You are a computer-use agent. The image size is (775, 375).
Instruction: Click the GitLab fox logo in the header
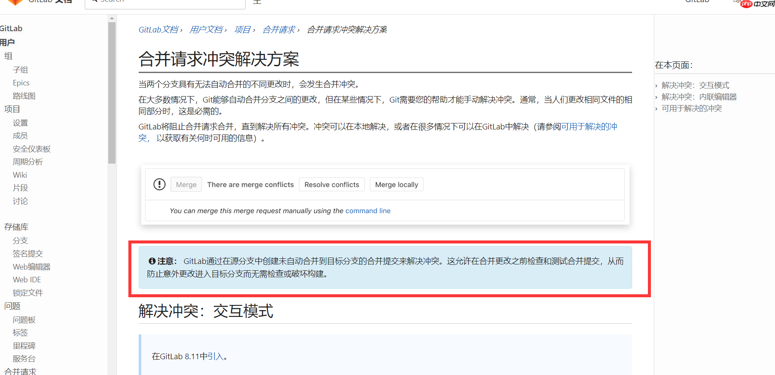pos(15,2)
